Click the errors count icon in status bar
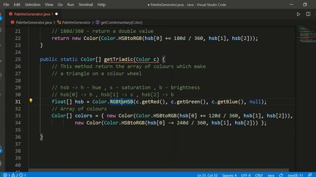316x177 pixels. pos(5,175)
